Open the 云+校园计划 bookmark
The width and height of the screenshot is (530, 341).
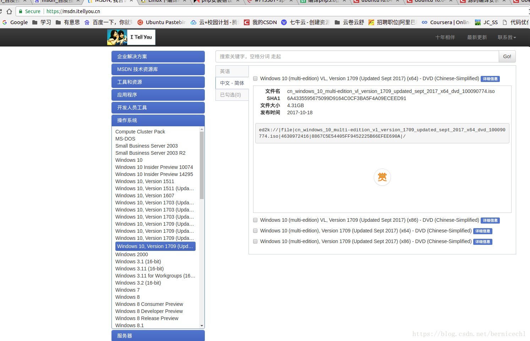215,22
